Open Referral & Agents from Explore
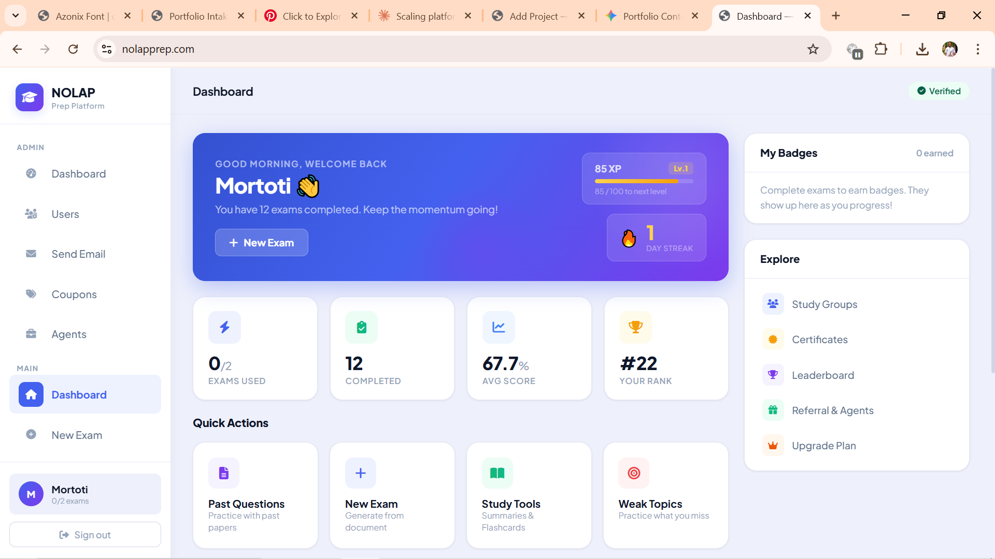The height and width of the screenshot is (559, 995). click(857, 410)
